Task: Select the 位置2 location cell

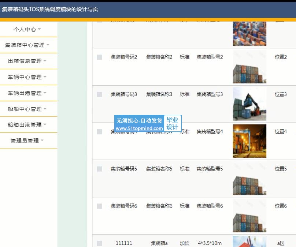Action: [281, 57]
